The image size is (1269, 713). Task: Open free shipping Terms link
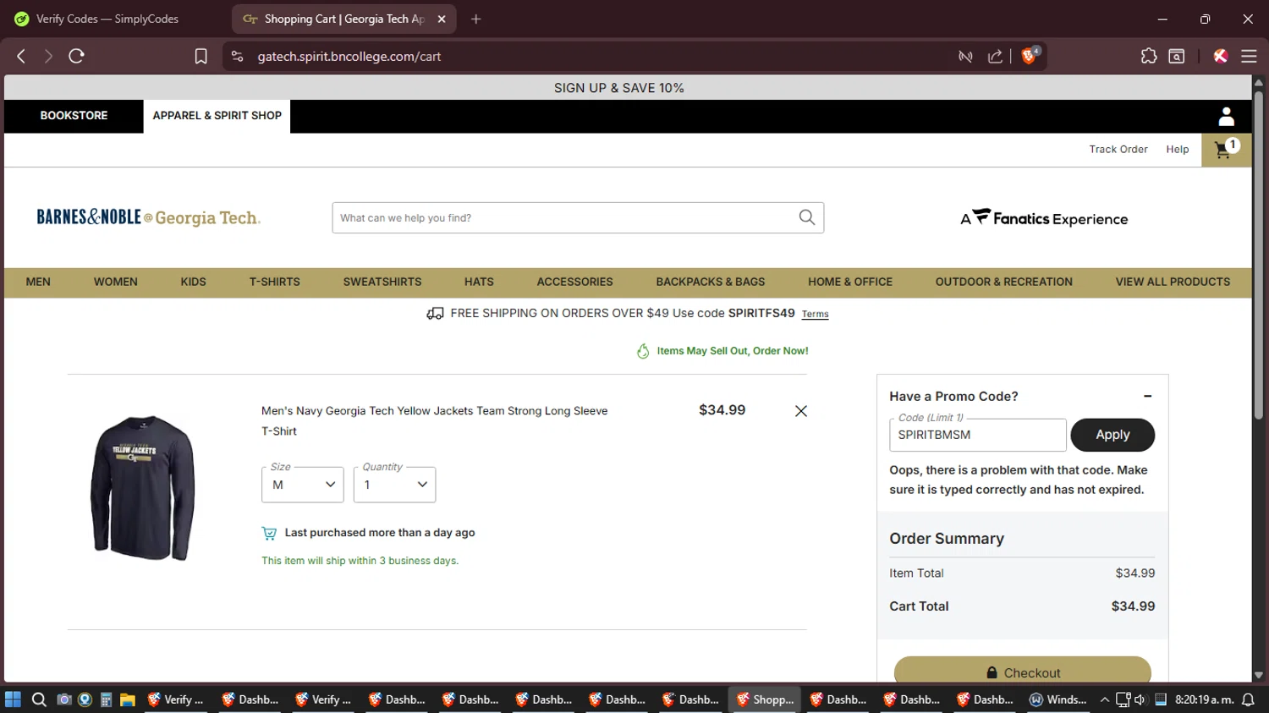coord(816,314)
